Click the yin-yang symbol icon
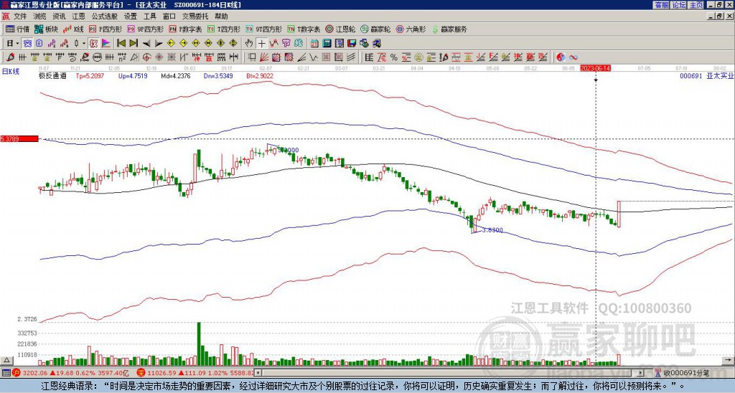735x393 pixels. [x=561, y=57]
